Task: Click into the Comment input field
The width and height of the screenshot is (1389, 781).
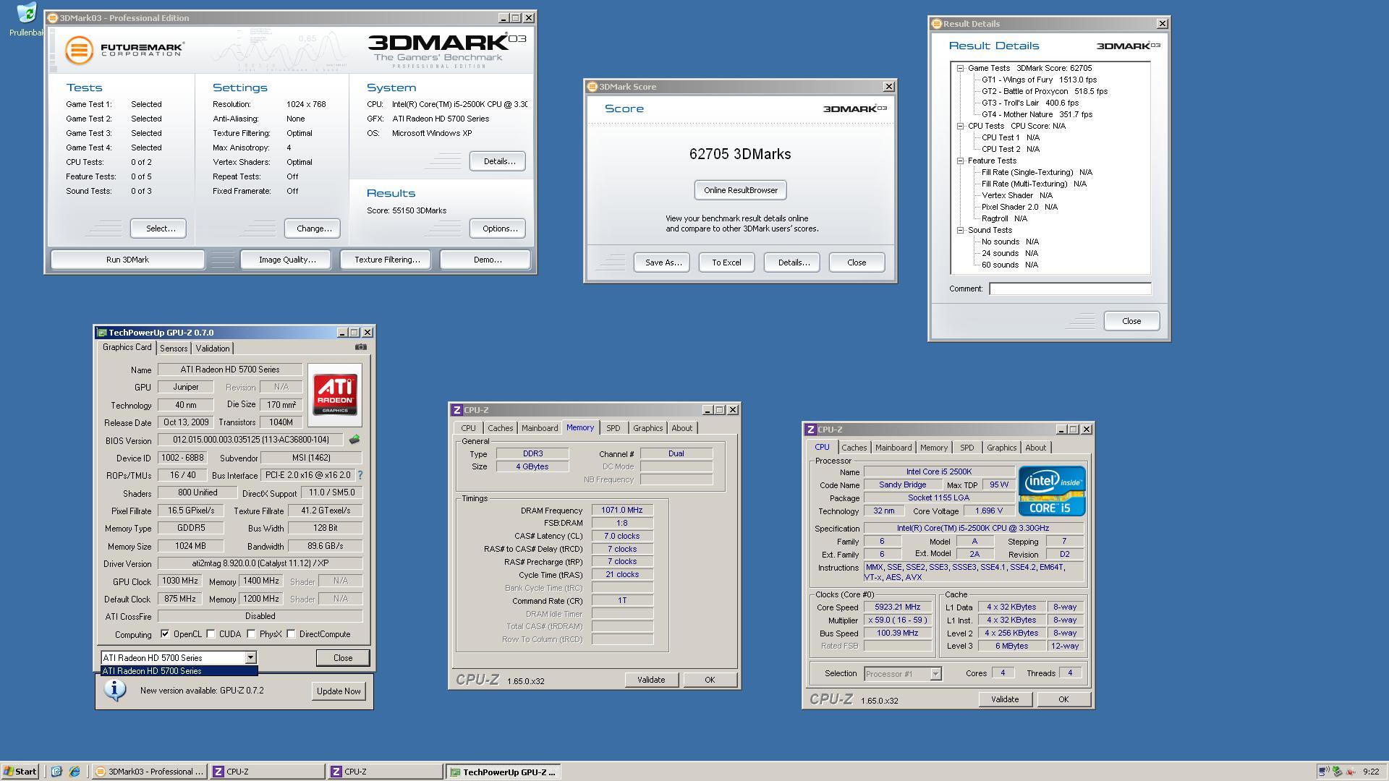Action: click(x=1070, y=289)
